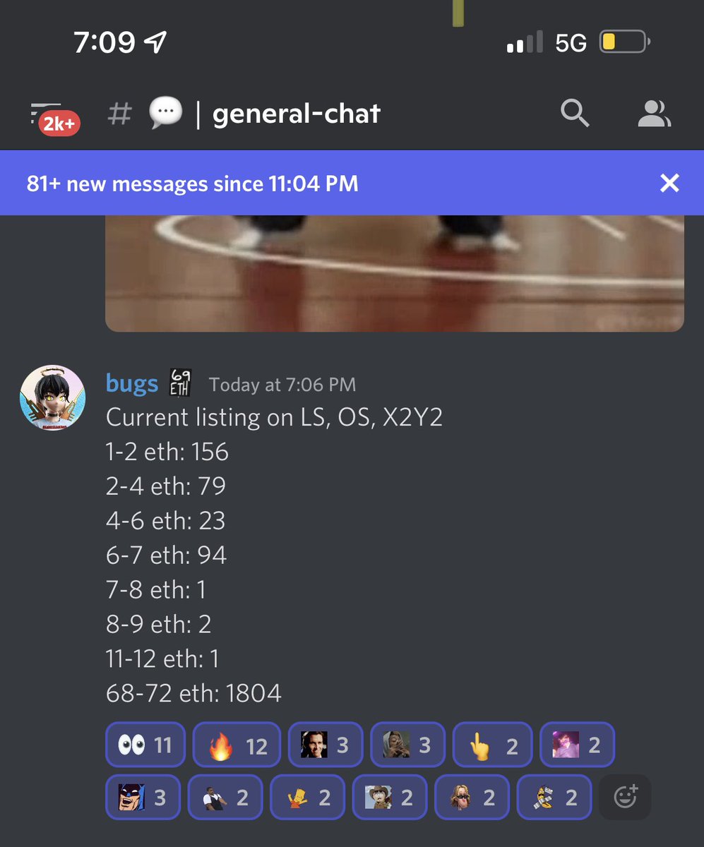Open the GIF image above message
This screenshot has width=704, height=847.
coord(394,273)
